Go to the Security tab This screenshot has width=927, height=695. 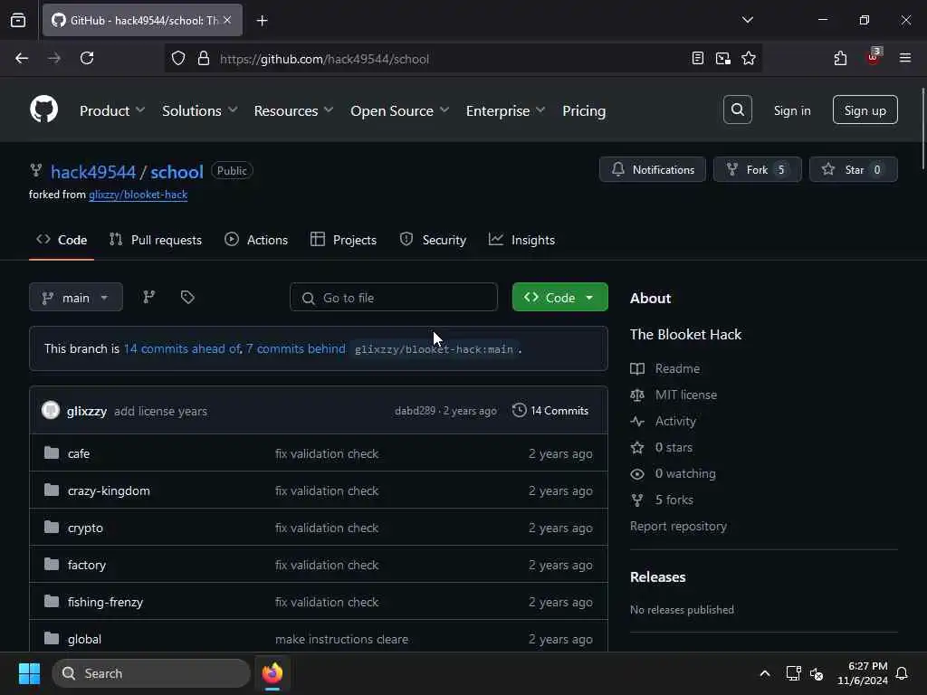(x=433, y=240)
